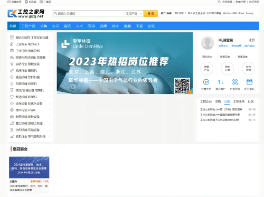Click the icon beside 工业安全 电力电子
Image resolution: width=264 pixels, height=197 pixels.
tap(12, 44)
